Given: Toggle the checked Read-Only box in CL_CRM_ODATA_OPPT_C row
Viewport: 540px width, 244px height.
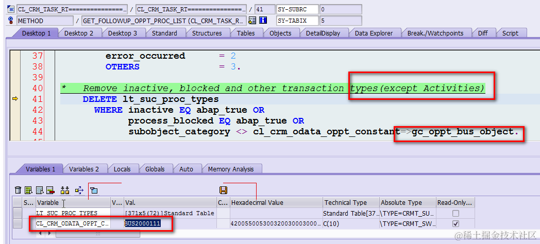Looking at the screenshot, I should [x=455, y=224].
